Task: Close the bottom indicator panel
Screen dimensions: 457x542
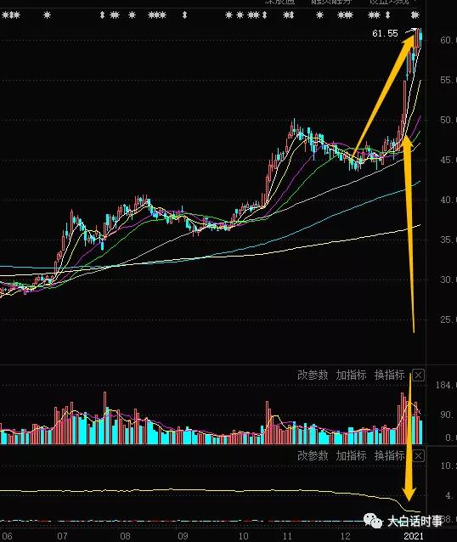Action: tap(418, 456)
